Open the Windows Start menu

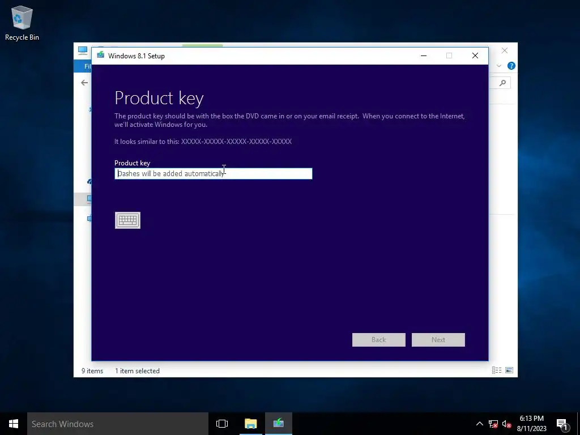[14, 424]
